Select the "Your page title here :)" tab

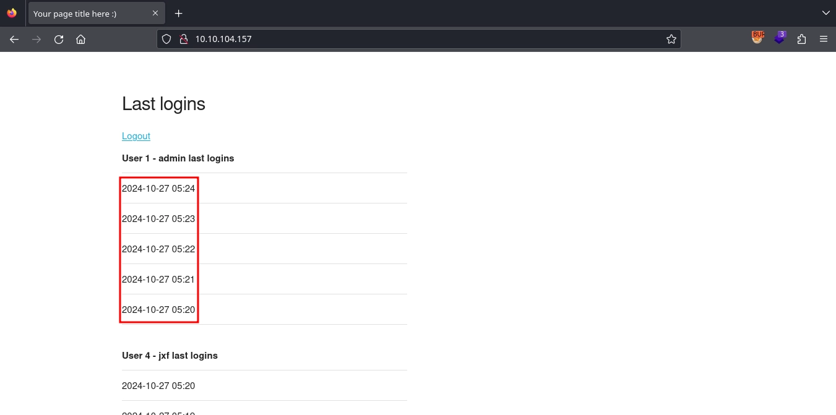(87, 14)
